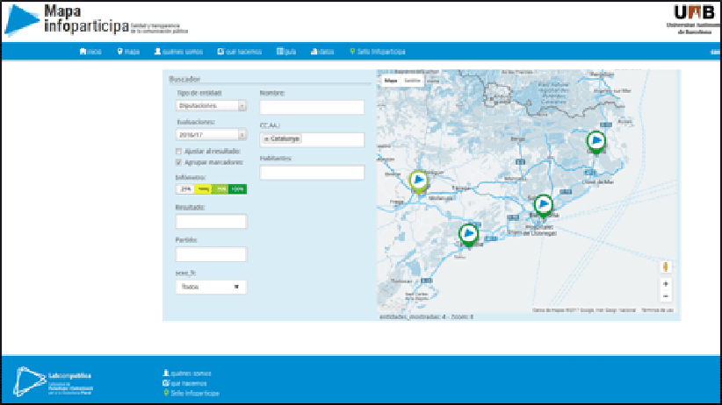
Task: Switch map to Satélite view
Action: 412,80
